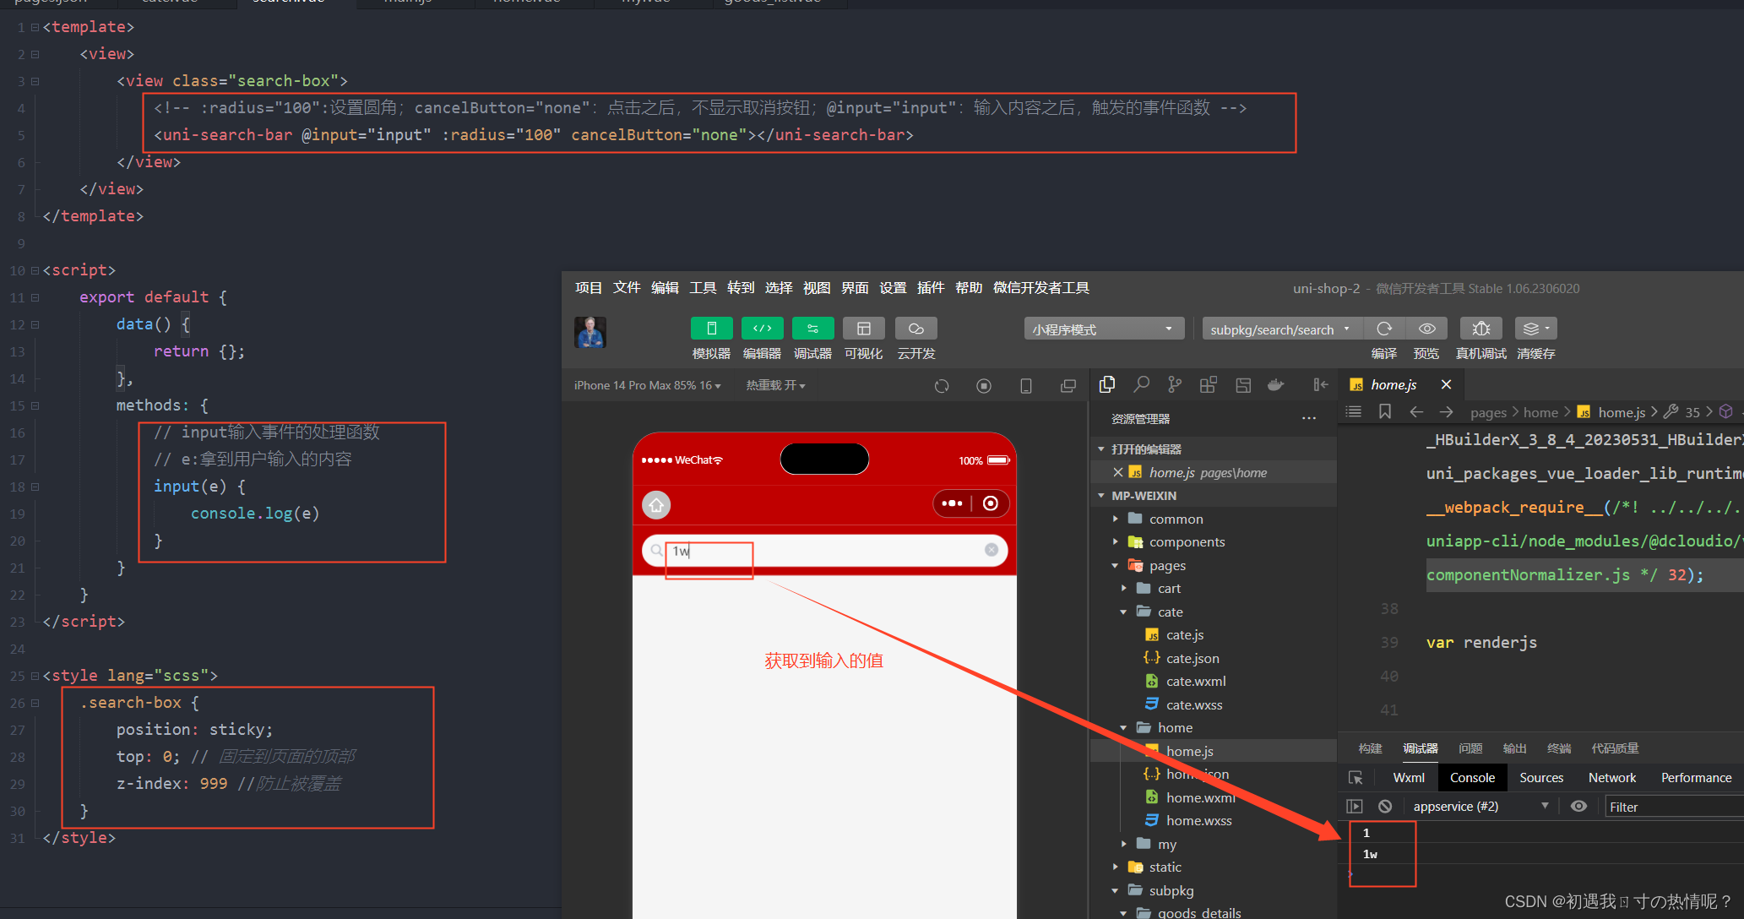Click the element inspector picker icon

[1356, 778]
